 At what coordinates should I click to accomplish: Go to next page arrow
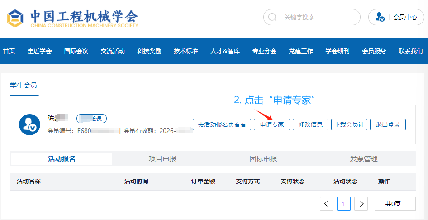pyautogui.click(x=361, y=204)
